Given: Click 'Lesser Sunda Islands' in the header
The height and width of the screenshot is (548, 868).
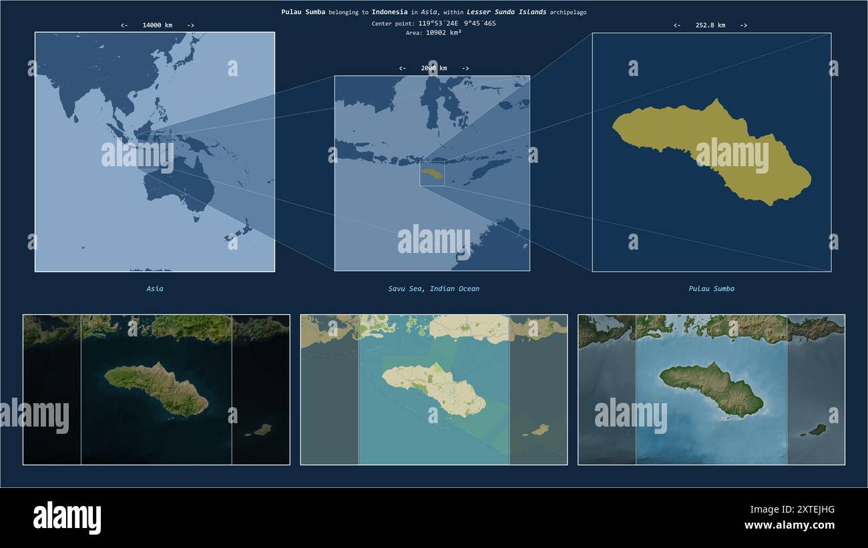Looking at the screenshot, I should [507, 12].
